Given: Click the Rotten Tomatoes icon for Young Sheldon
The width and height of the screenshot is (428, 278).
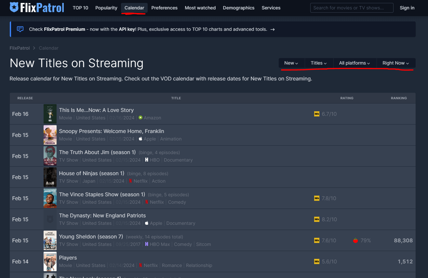Looking at the screenshot, I should tap(355, 240).
